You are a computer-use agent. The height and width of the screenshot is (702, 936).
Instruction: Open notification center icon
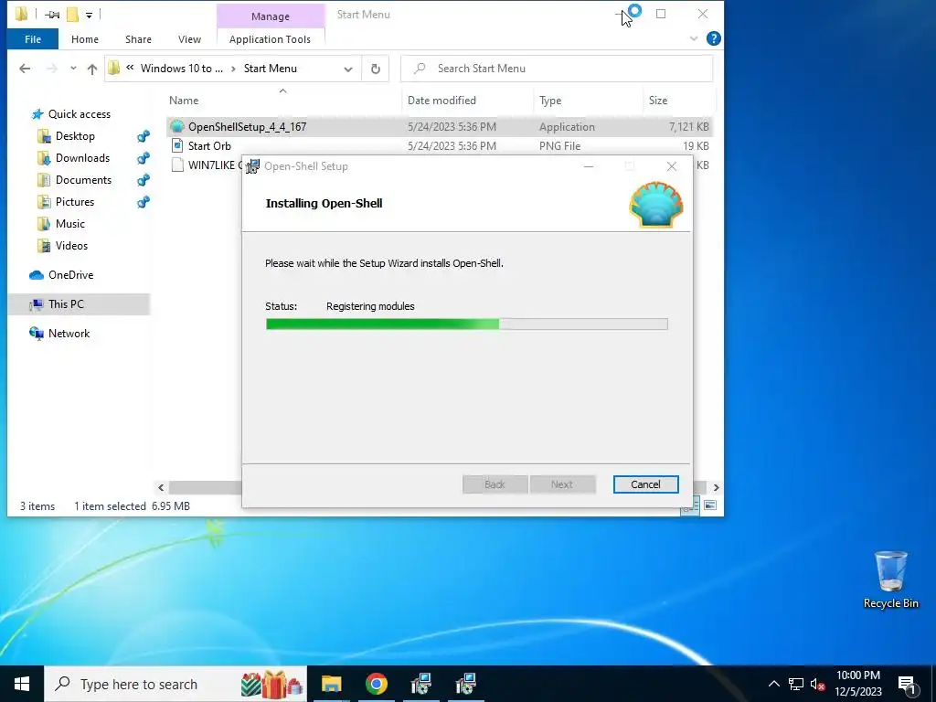coord(908,685)
